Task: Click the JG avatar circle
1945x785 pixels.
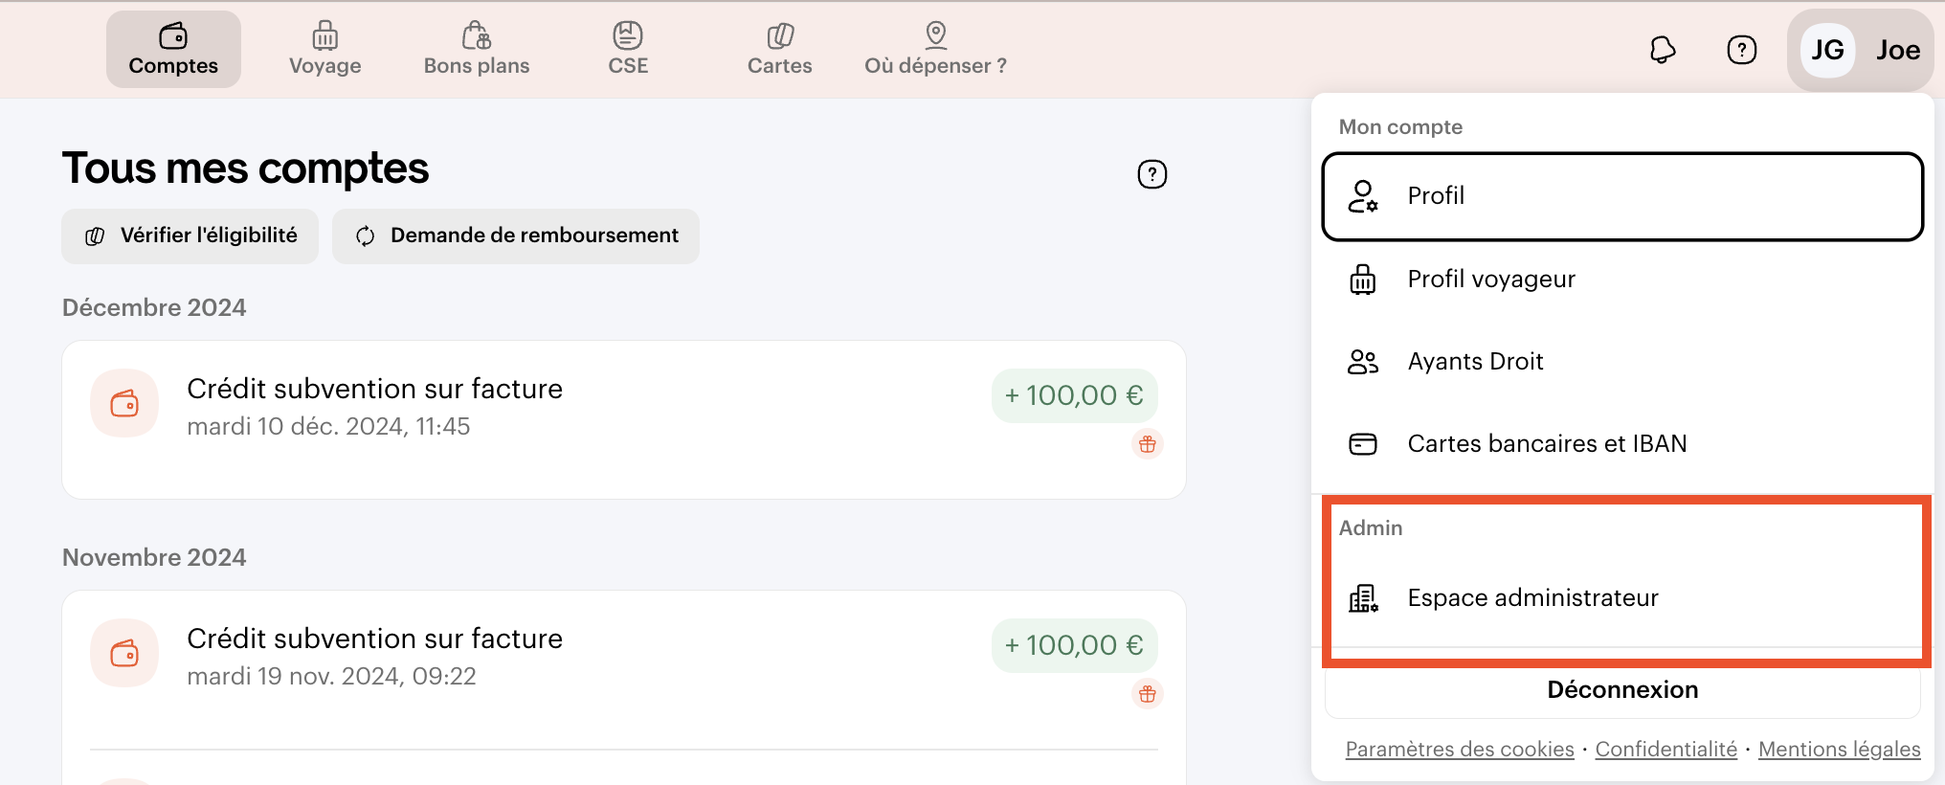Action: (1826, 50)
